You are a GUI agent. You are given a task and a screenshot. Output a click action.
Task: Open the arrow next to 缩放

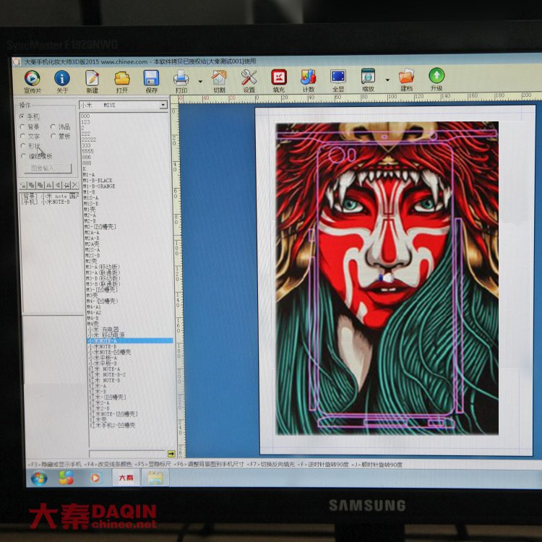387,79
